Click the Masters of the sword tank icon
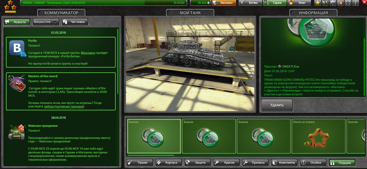This screenshot has height=169, width=367. (x=17, y=83)
